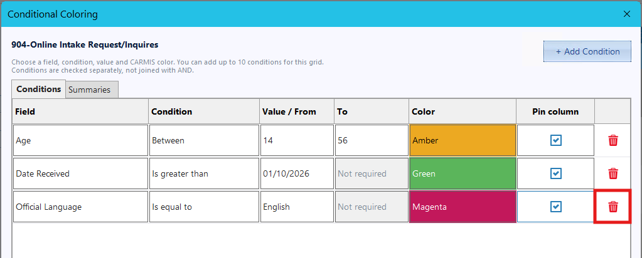Delete the Age condition row
The height and width of the screenshot is (258, 642).
(x=613, y=141)
